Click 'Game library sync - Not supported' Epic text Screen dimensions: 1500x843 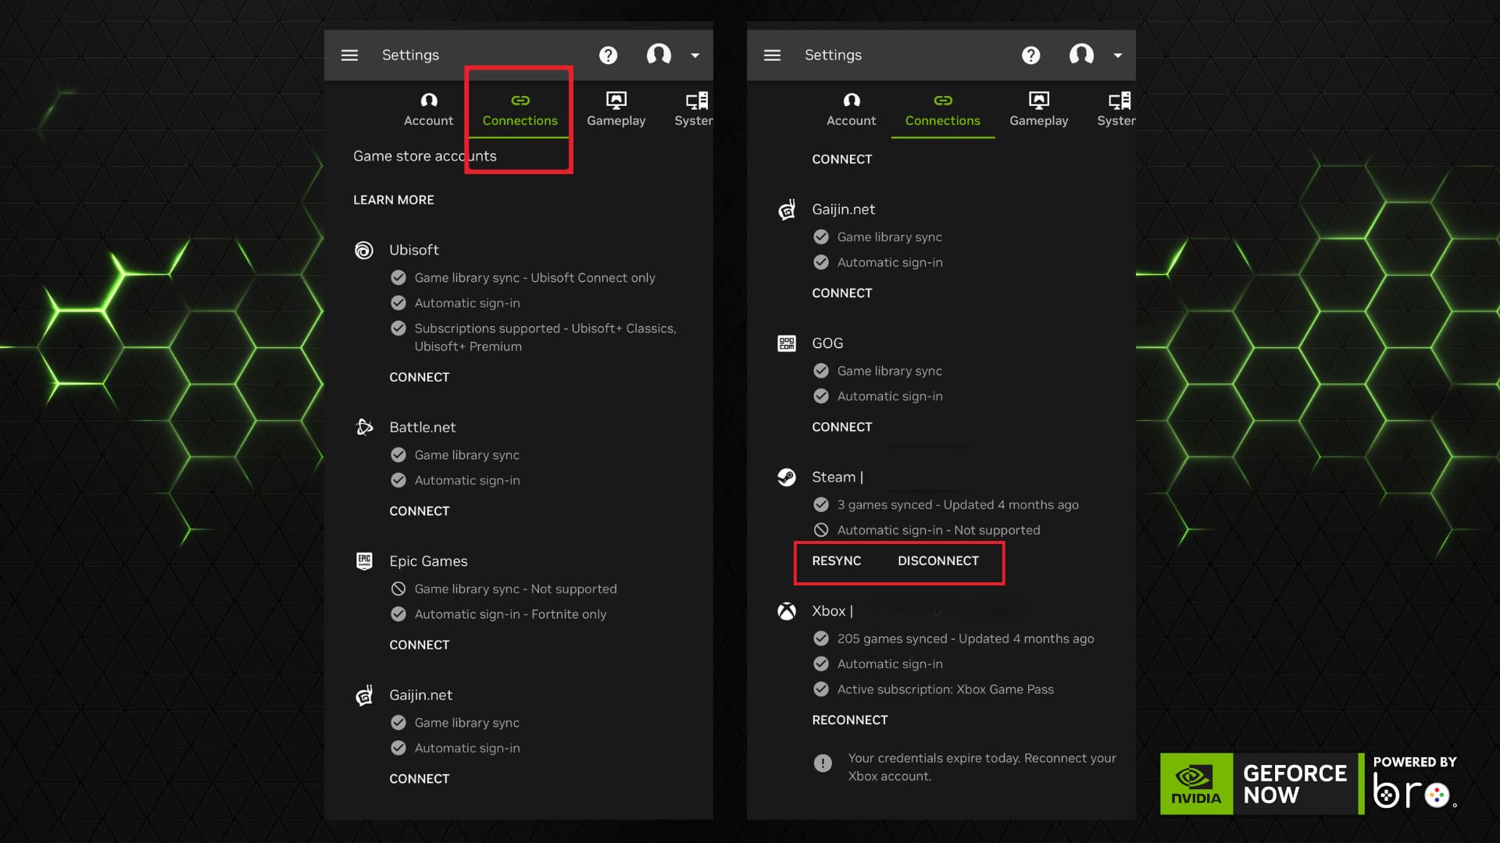(516, 589)
